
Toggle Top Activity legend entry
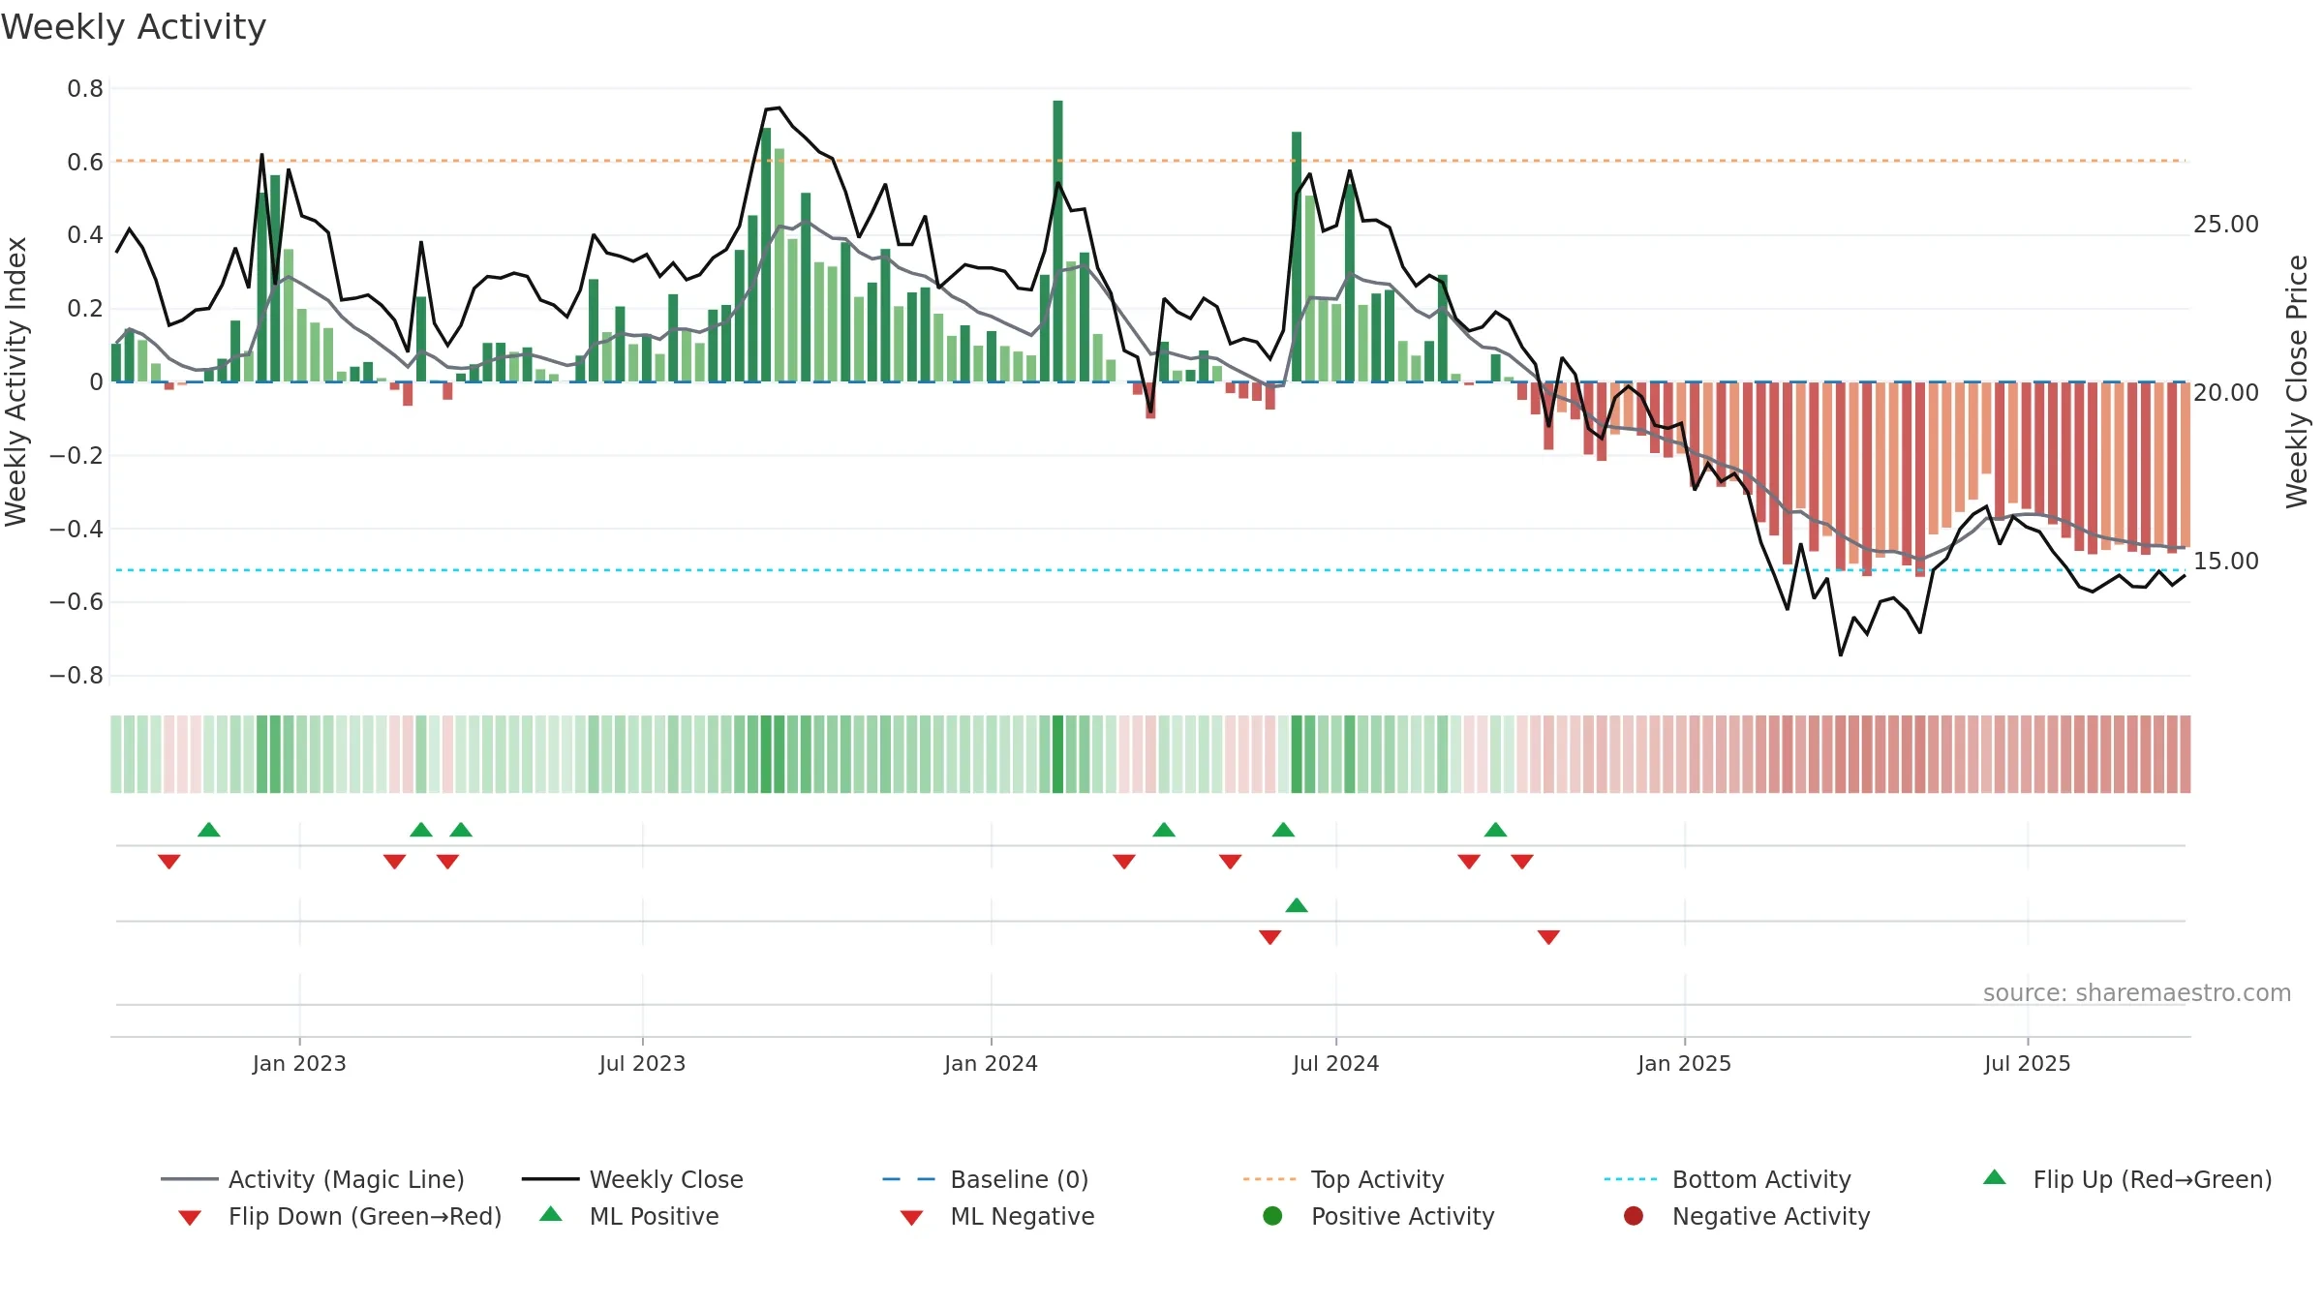click(x=1343, y=1179)
